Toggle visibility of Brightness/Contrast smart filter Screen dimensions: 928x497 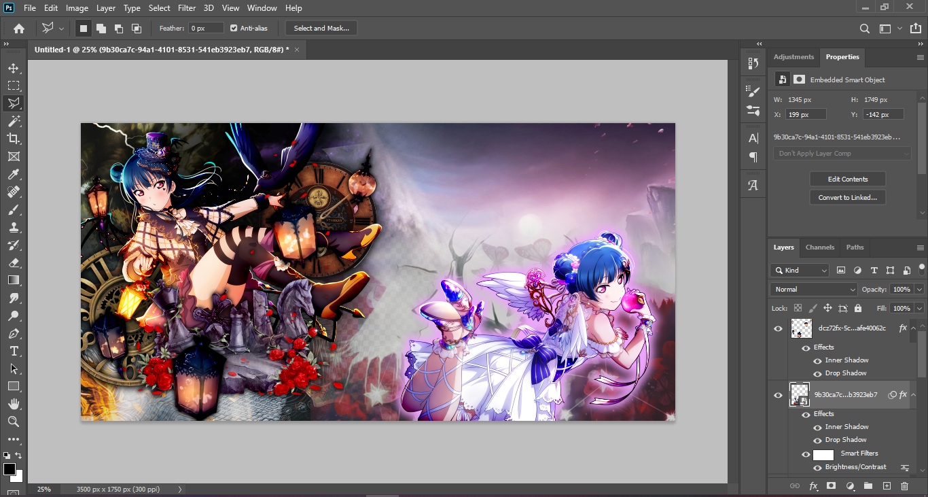[x=817, y=468]
